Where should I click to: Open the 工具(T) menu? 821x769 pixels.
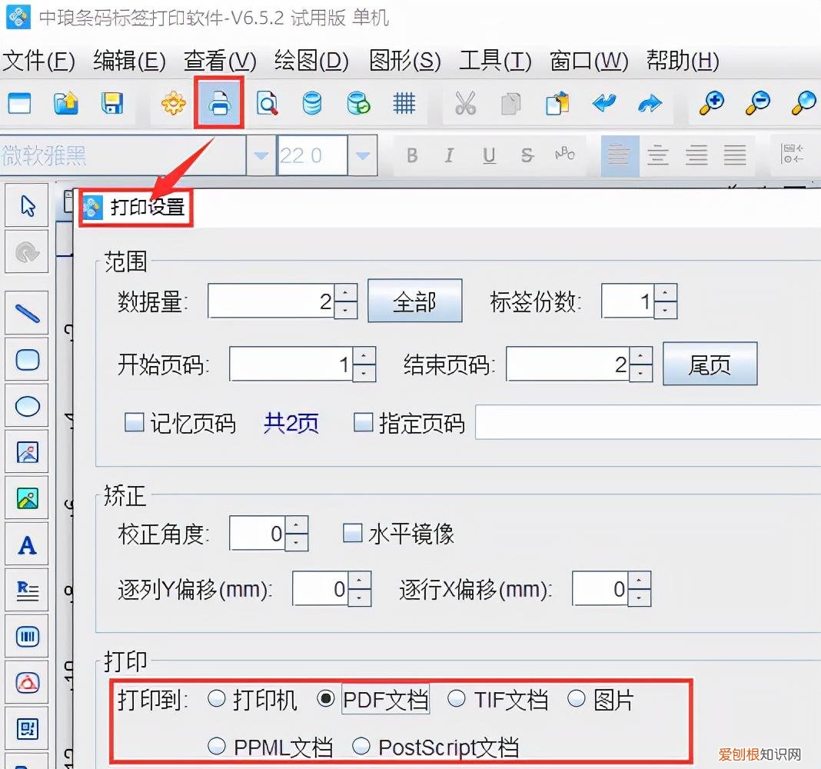click(x=494, y=61)
